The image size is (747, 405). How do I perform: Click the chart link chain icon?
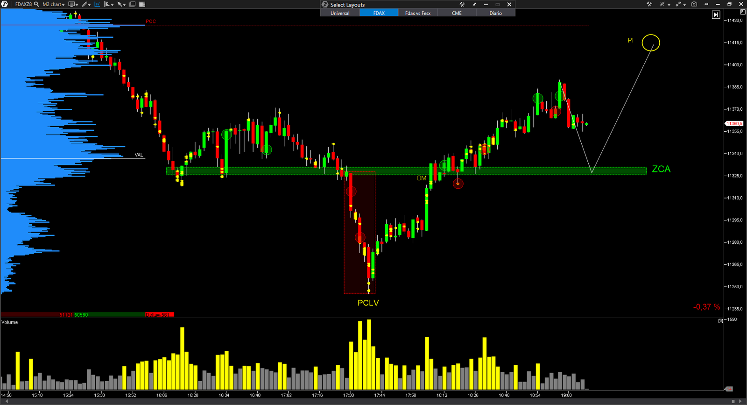pos(678,4)
